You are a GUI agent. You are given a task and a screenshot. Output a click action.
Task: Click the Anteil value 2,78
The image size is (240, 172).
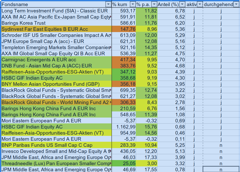[x=171, y=103]
